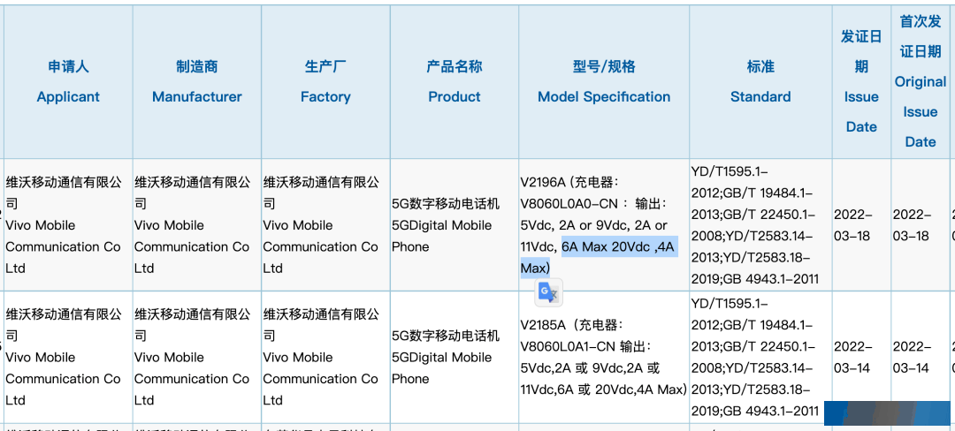This screenshot has height=431, width=955.
Task: Click the Factory column header
Action: (325, 82)
